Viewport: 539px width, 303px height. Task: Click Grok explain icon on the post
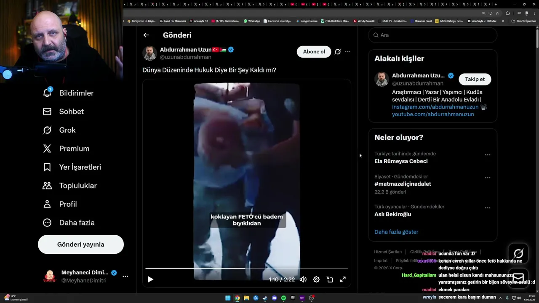click(x=338, y=52)
